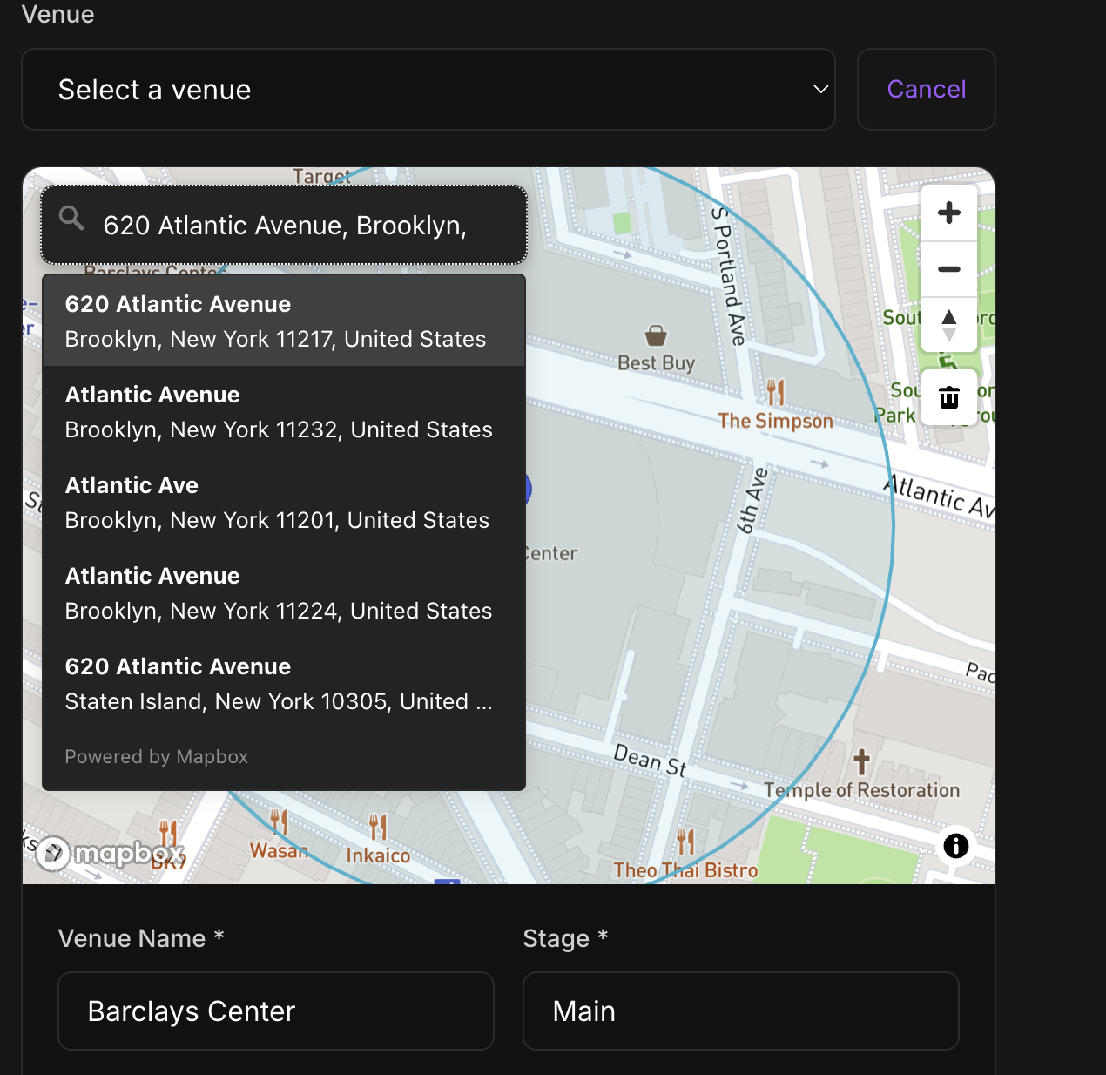Zoom in on the map
The width and height of the screenshot is (1106, 1075).
point(948,212)
